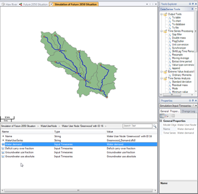Switch to the Future 2050 Situation tab
Image resolution: width=198 pixels, height=194 pixels.
click(x=33, y=4)
